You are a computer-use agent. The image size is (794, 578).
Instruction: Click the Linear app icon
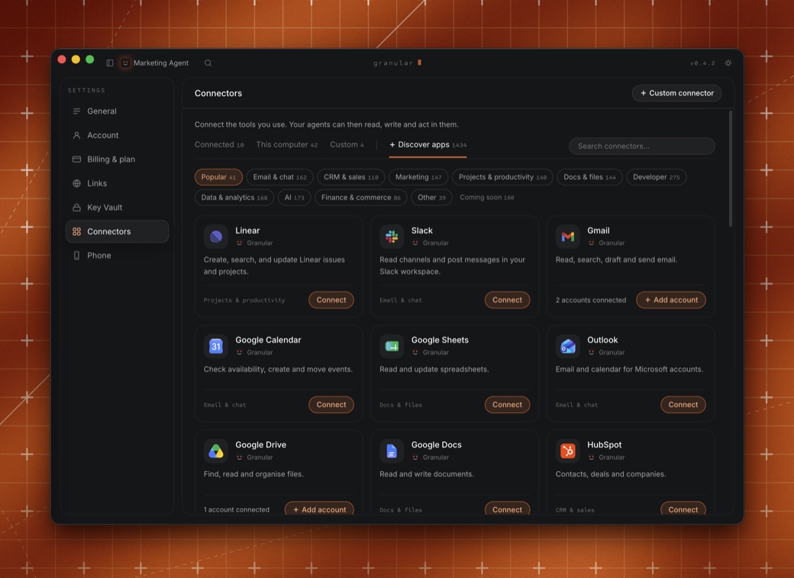pyautogui.click(x=216, y=237)
